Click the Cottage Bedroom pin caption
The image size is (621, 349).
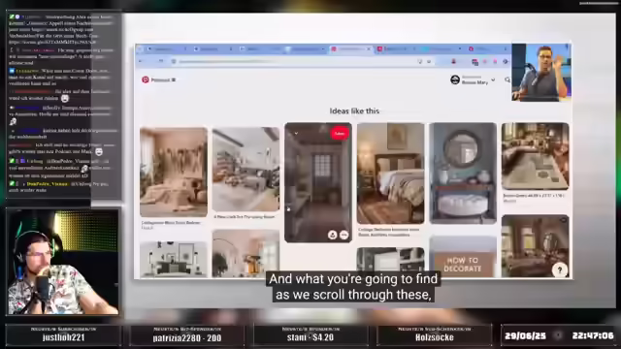click(x=388, y=232)
